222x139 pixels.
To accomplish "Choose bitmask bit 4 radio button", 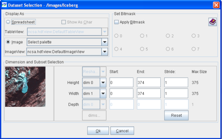I will (116, 49).
